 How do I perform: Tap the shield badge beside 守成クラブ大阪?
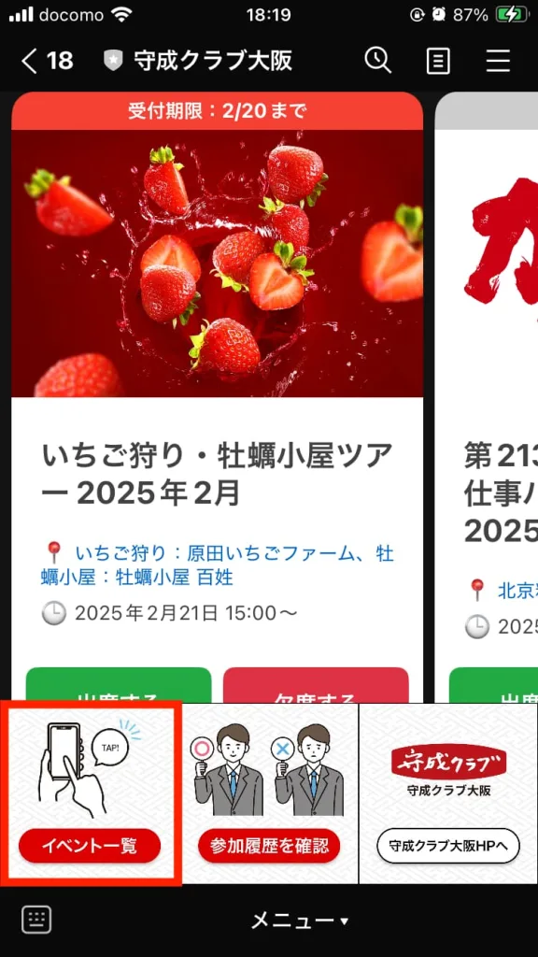(x=113, y=61)
